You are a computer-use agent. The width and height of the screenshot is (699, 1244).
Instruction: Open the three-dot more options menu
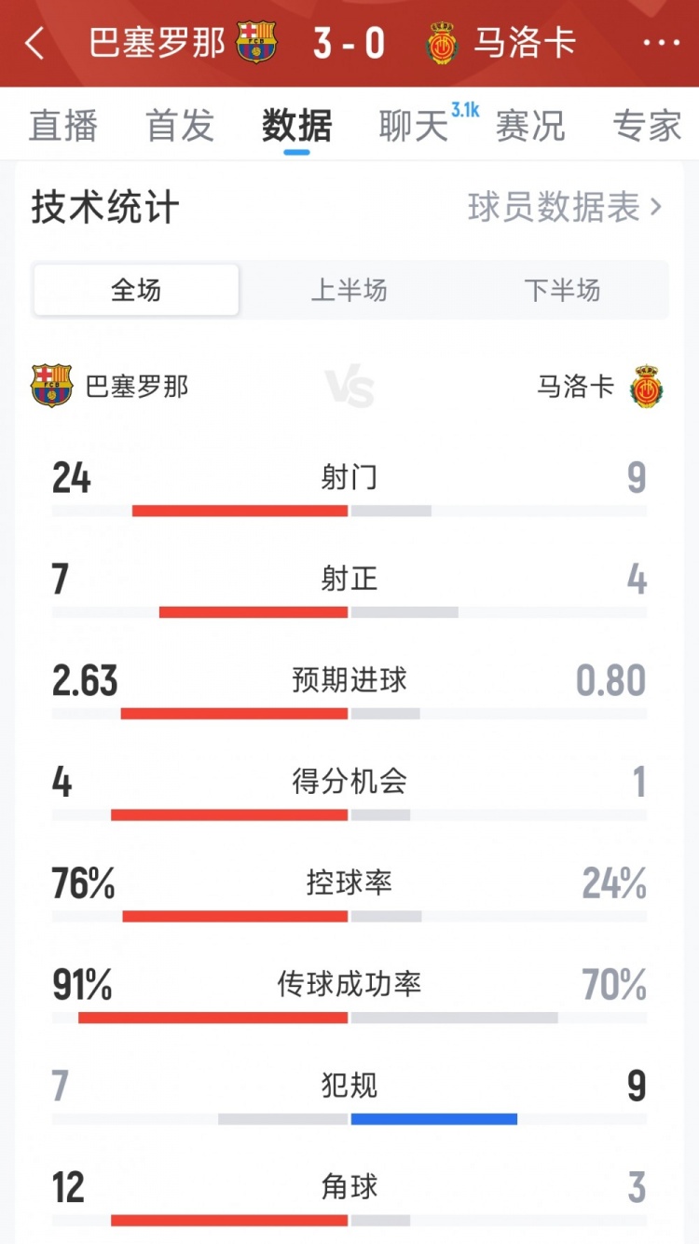pos(662,44)
